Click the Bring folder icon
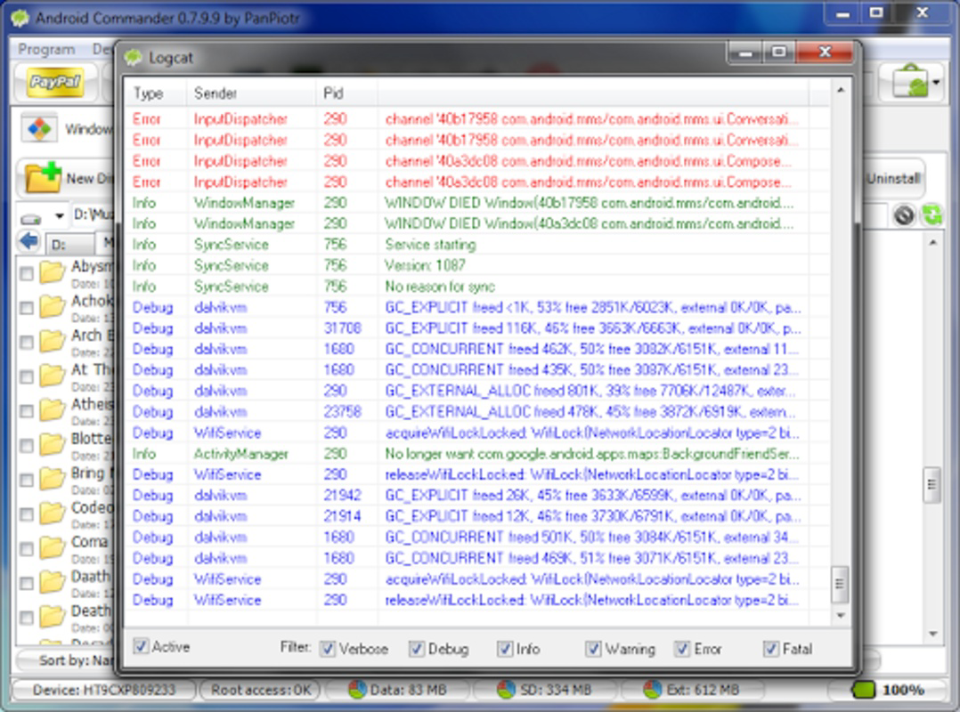The width and height of the screenshot is (960, 712). click(52, 478)
